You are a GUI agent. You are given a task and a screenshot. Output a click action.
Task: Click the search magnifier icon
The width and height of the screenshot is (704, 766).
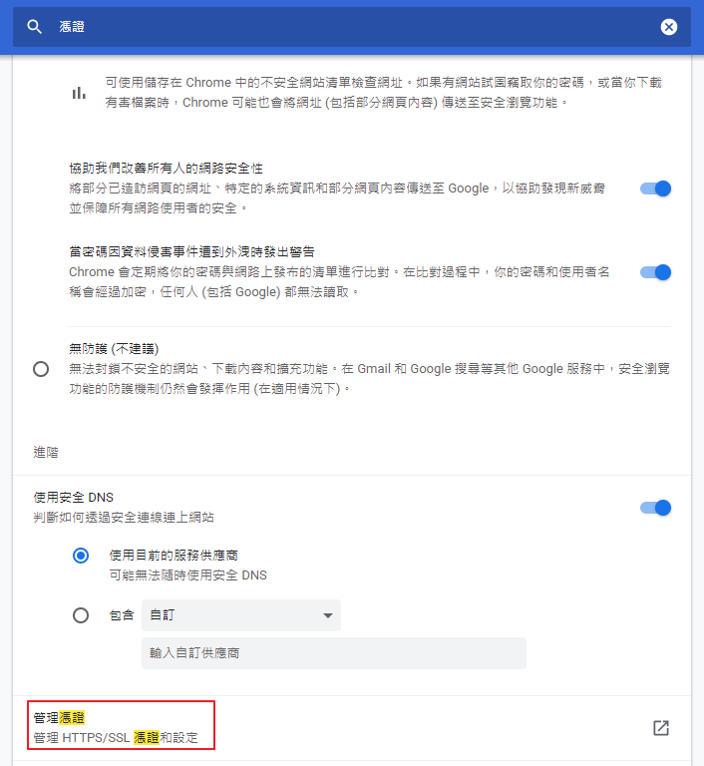[x=34, y=27]
